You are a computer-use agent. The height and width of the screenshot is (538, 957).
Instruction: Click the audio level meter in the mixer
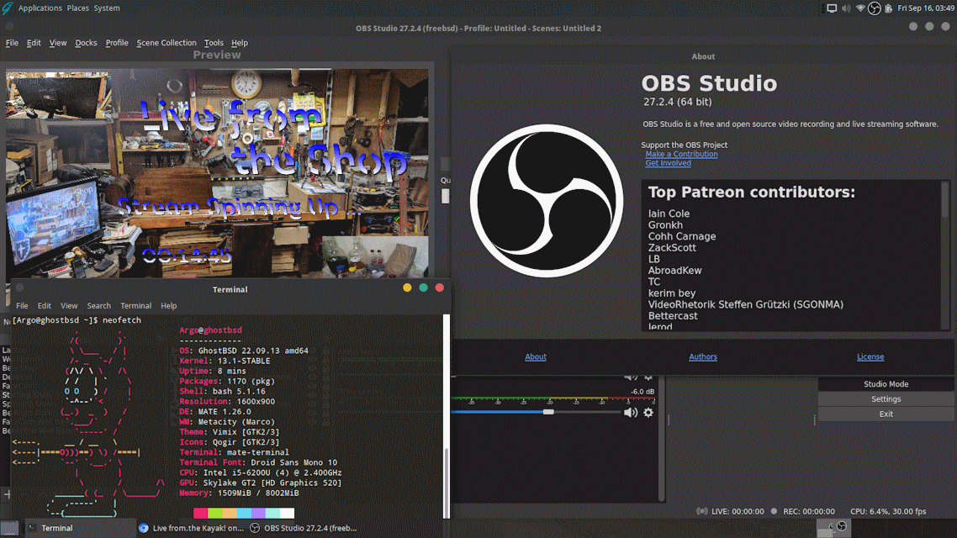click(553, 399)
